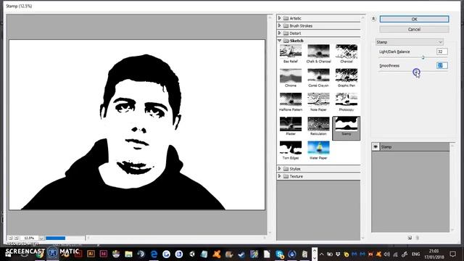The image size is (464, 261).
Task: Expand the Texture filter folder
Action: point(279,176)
